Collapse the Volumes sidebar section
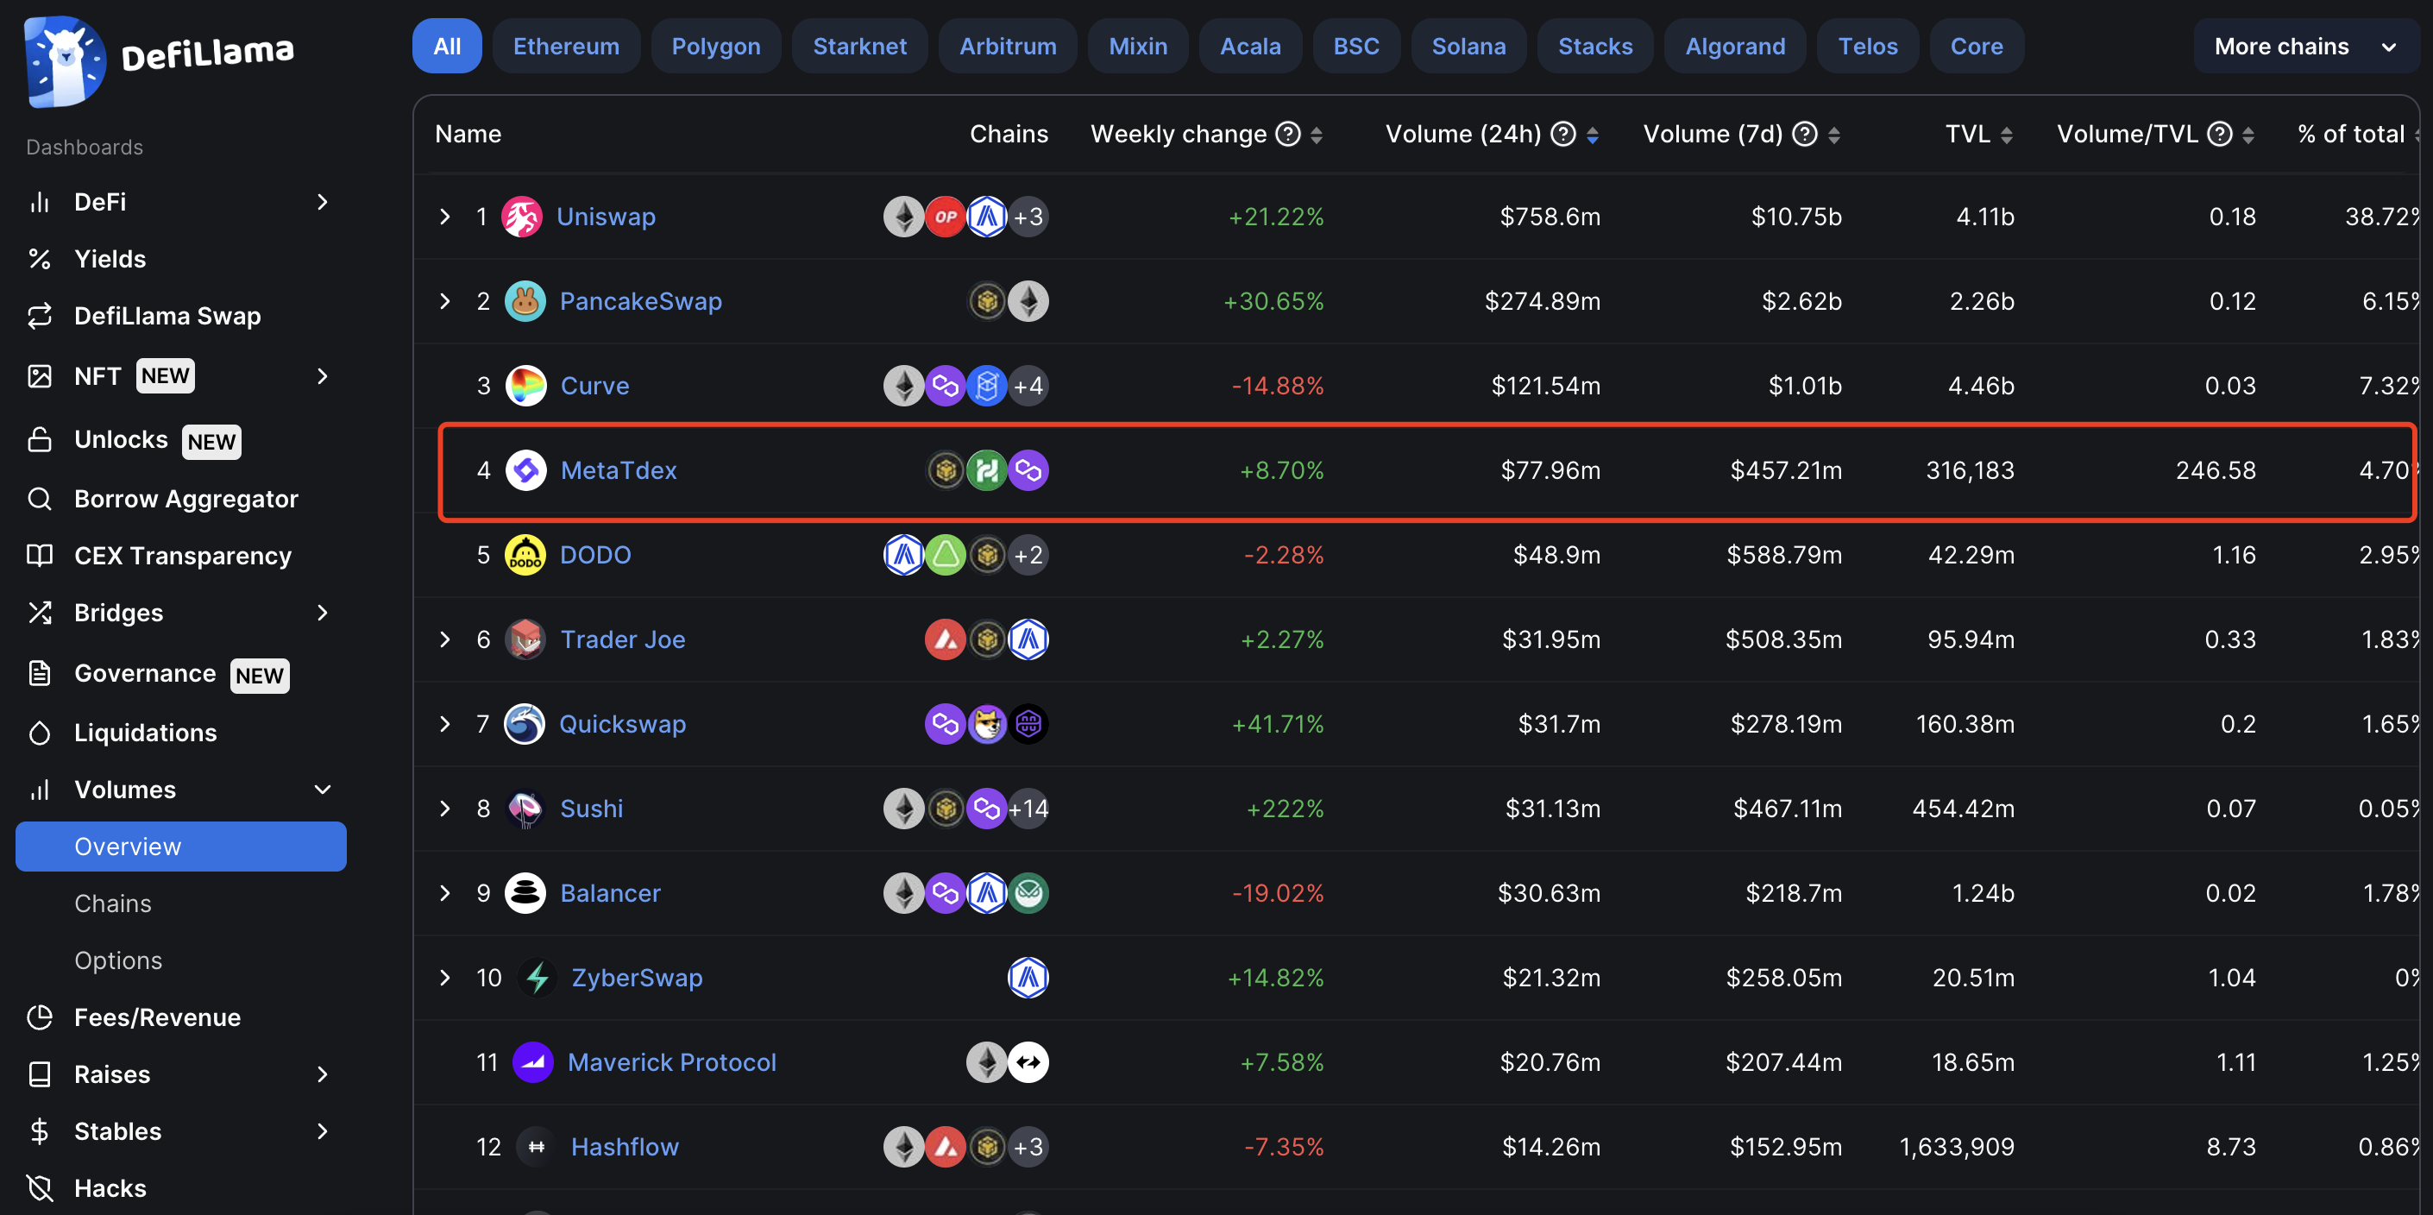The image size is (2433, 1215). pyautogui.click(x=322, y=789)
